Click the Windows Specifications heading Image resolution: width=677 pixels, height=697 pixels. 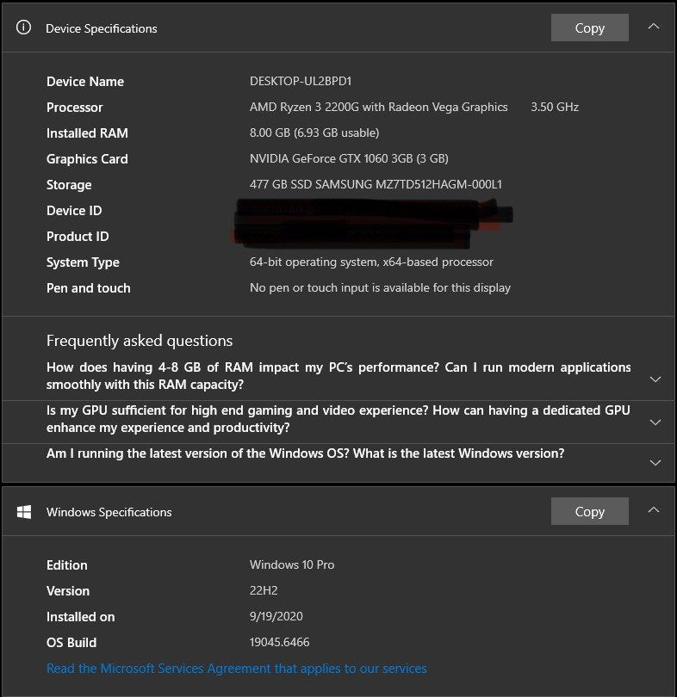pos(109,512)
